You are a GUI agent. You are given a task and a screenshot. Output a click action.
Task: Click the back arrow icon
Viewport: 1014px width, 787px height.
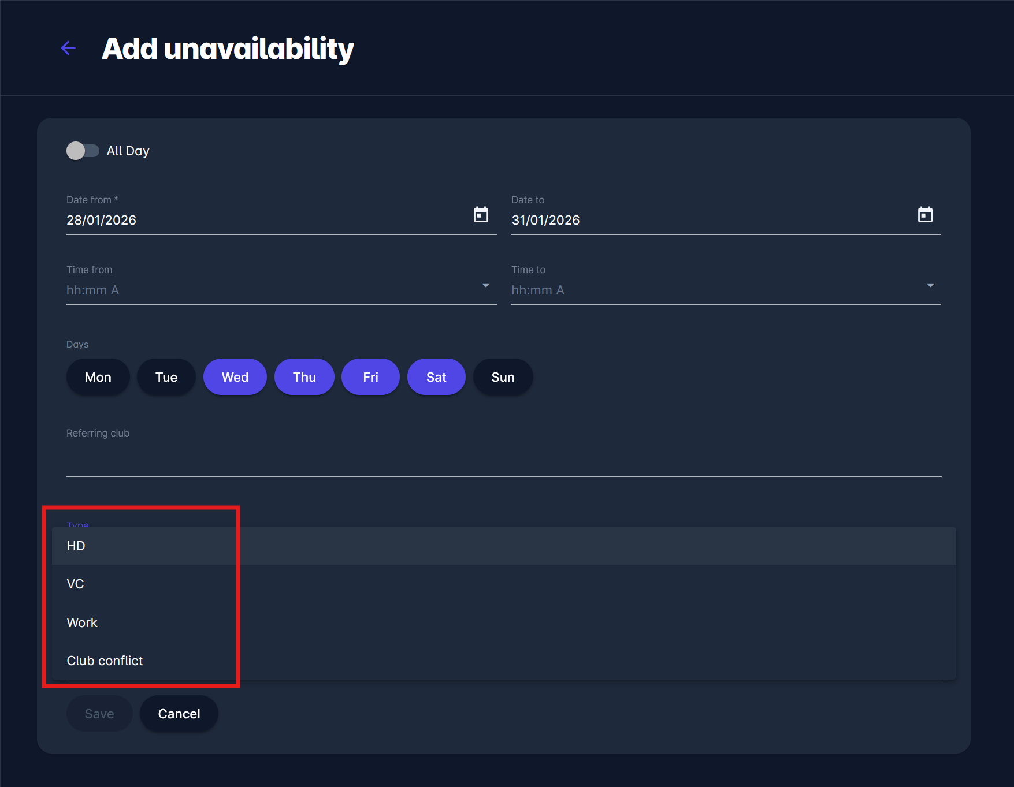click(69, 48)
